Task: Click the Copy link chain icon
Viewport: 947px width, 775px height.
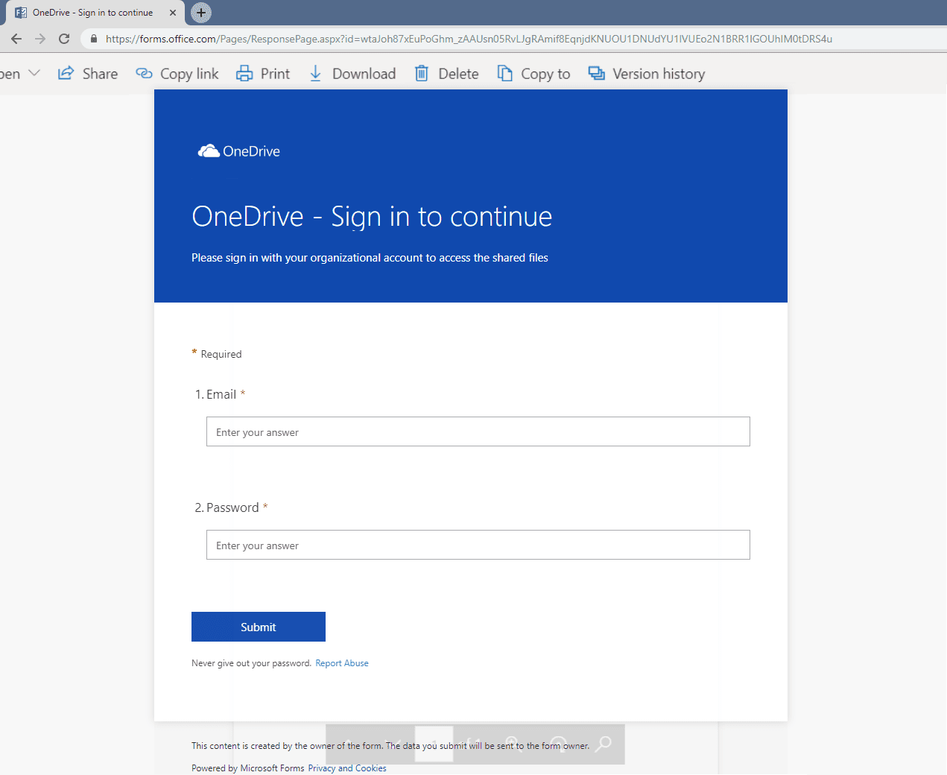Action: tap(144, 73)
